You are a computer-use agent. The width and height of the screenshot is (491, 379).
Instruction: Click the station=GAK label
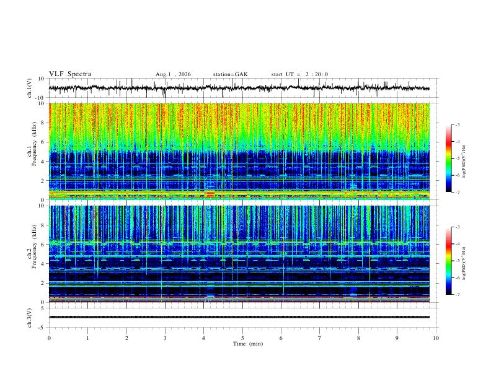tap(230, 74)
